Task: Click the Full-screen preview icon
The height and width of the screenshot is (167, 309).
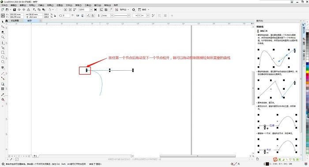Action: 95,9
